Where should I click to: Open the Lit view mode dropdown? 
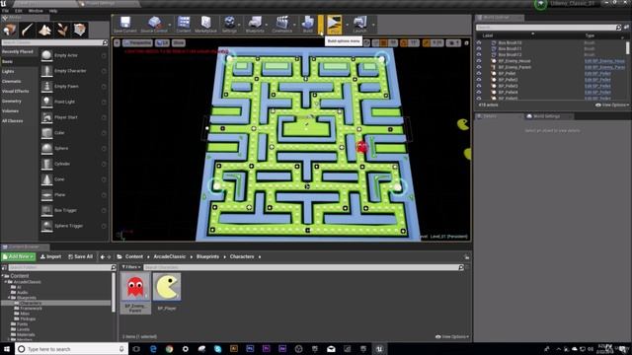point(162,42)
